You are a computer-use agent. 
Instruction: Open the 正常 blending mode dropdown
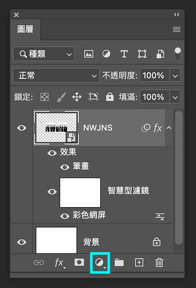[56, 75]
